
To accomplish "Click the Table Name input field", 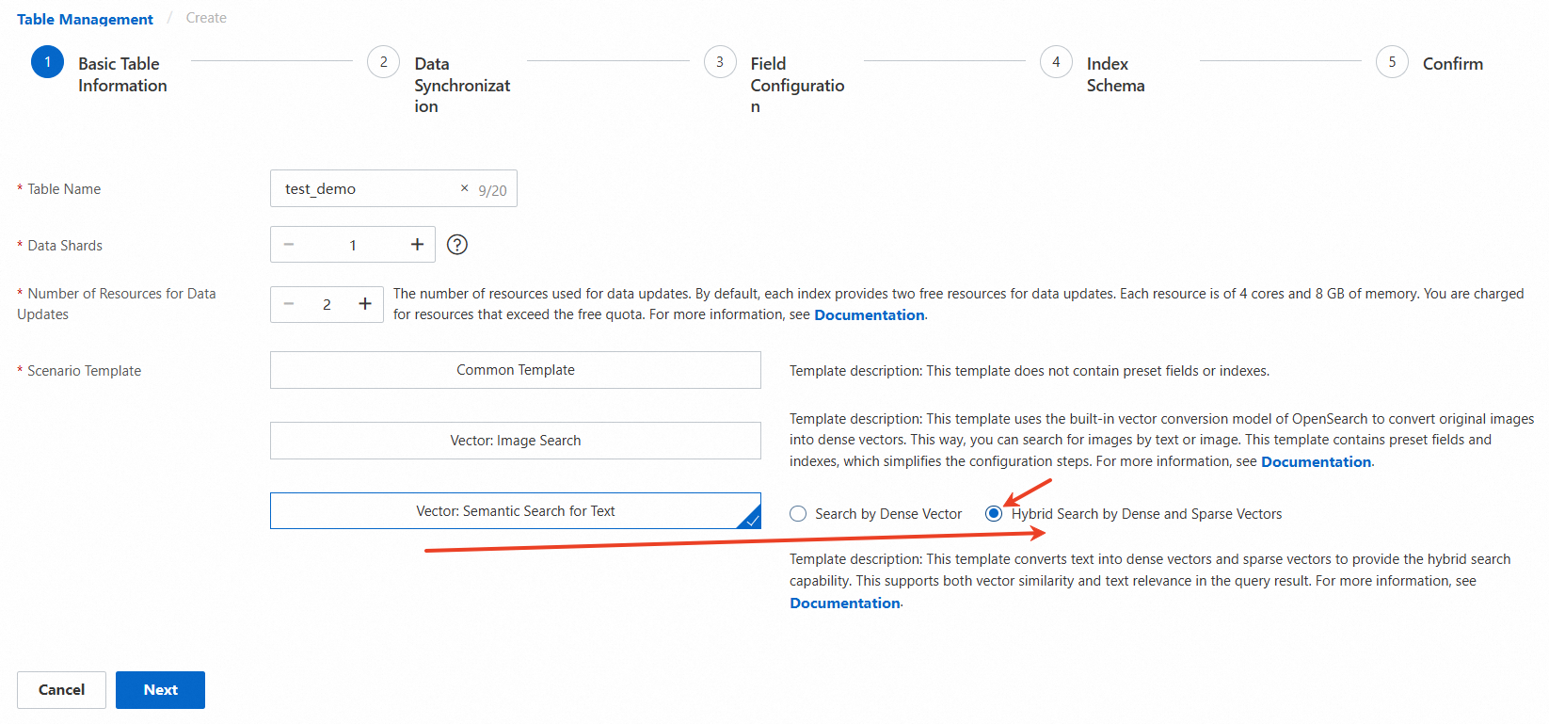I will point(367,188).
